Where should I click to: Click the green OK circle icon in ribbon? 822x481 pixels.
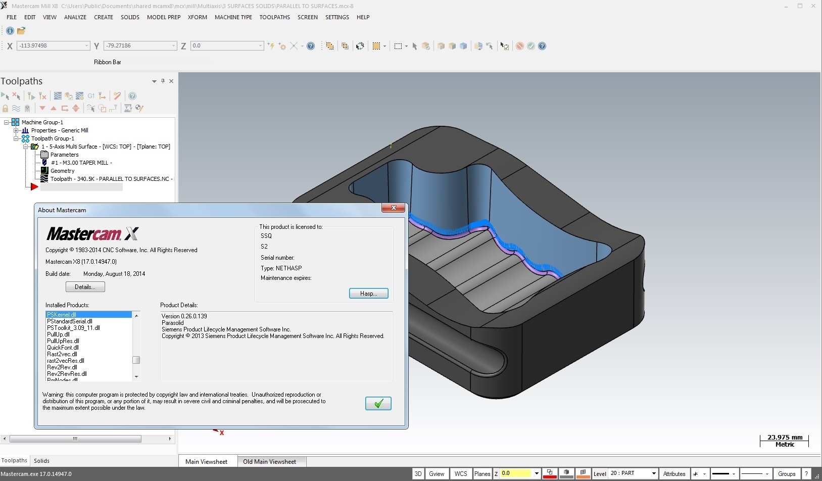point(531,46)
